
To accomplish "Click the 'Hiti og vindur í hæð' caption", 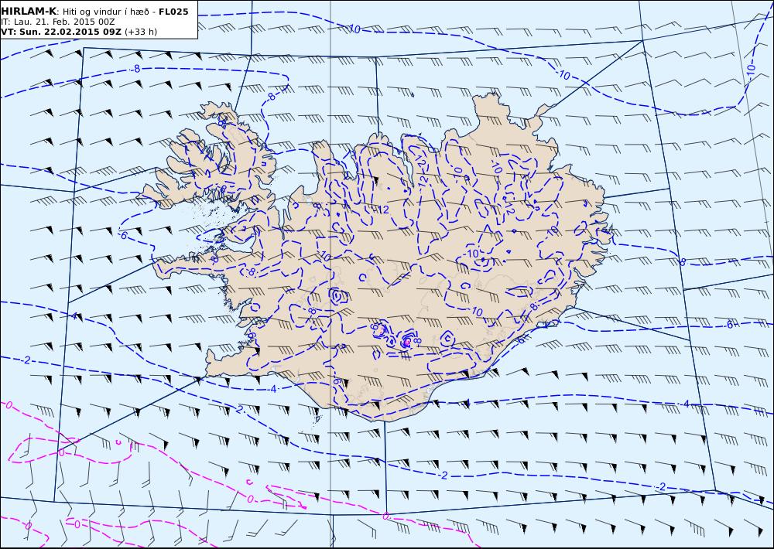I will pos(105,12).
